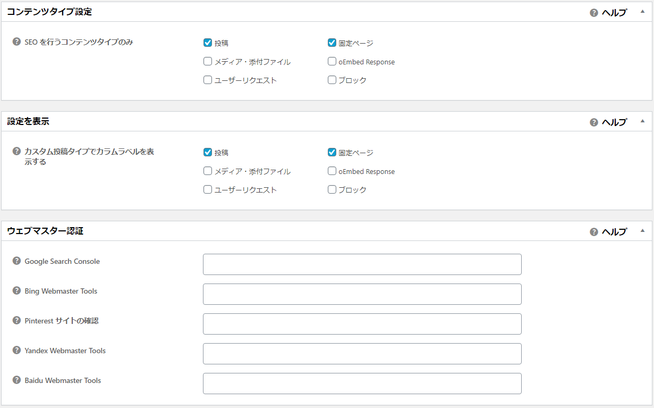
Task: Focus the Bing Webmaster Tools text field
Action: coord(362,294)
